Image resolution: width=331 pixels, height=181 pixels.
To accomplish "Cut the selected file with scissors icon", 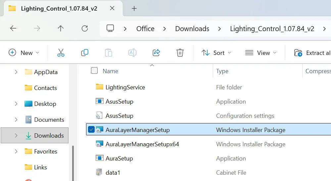I will point(61,53).
